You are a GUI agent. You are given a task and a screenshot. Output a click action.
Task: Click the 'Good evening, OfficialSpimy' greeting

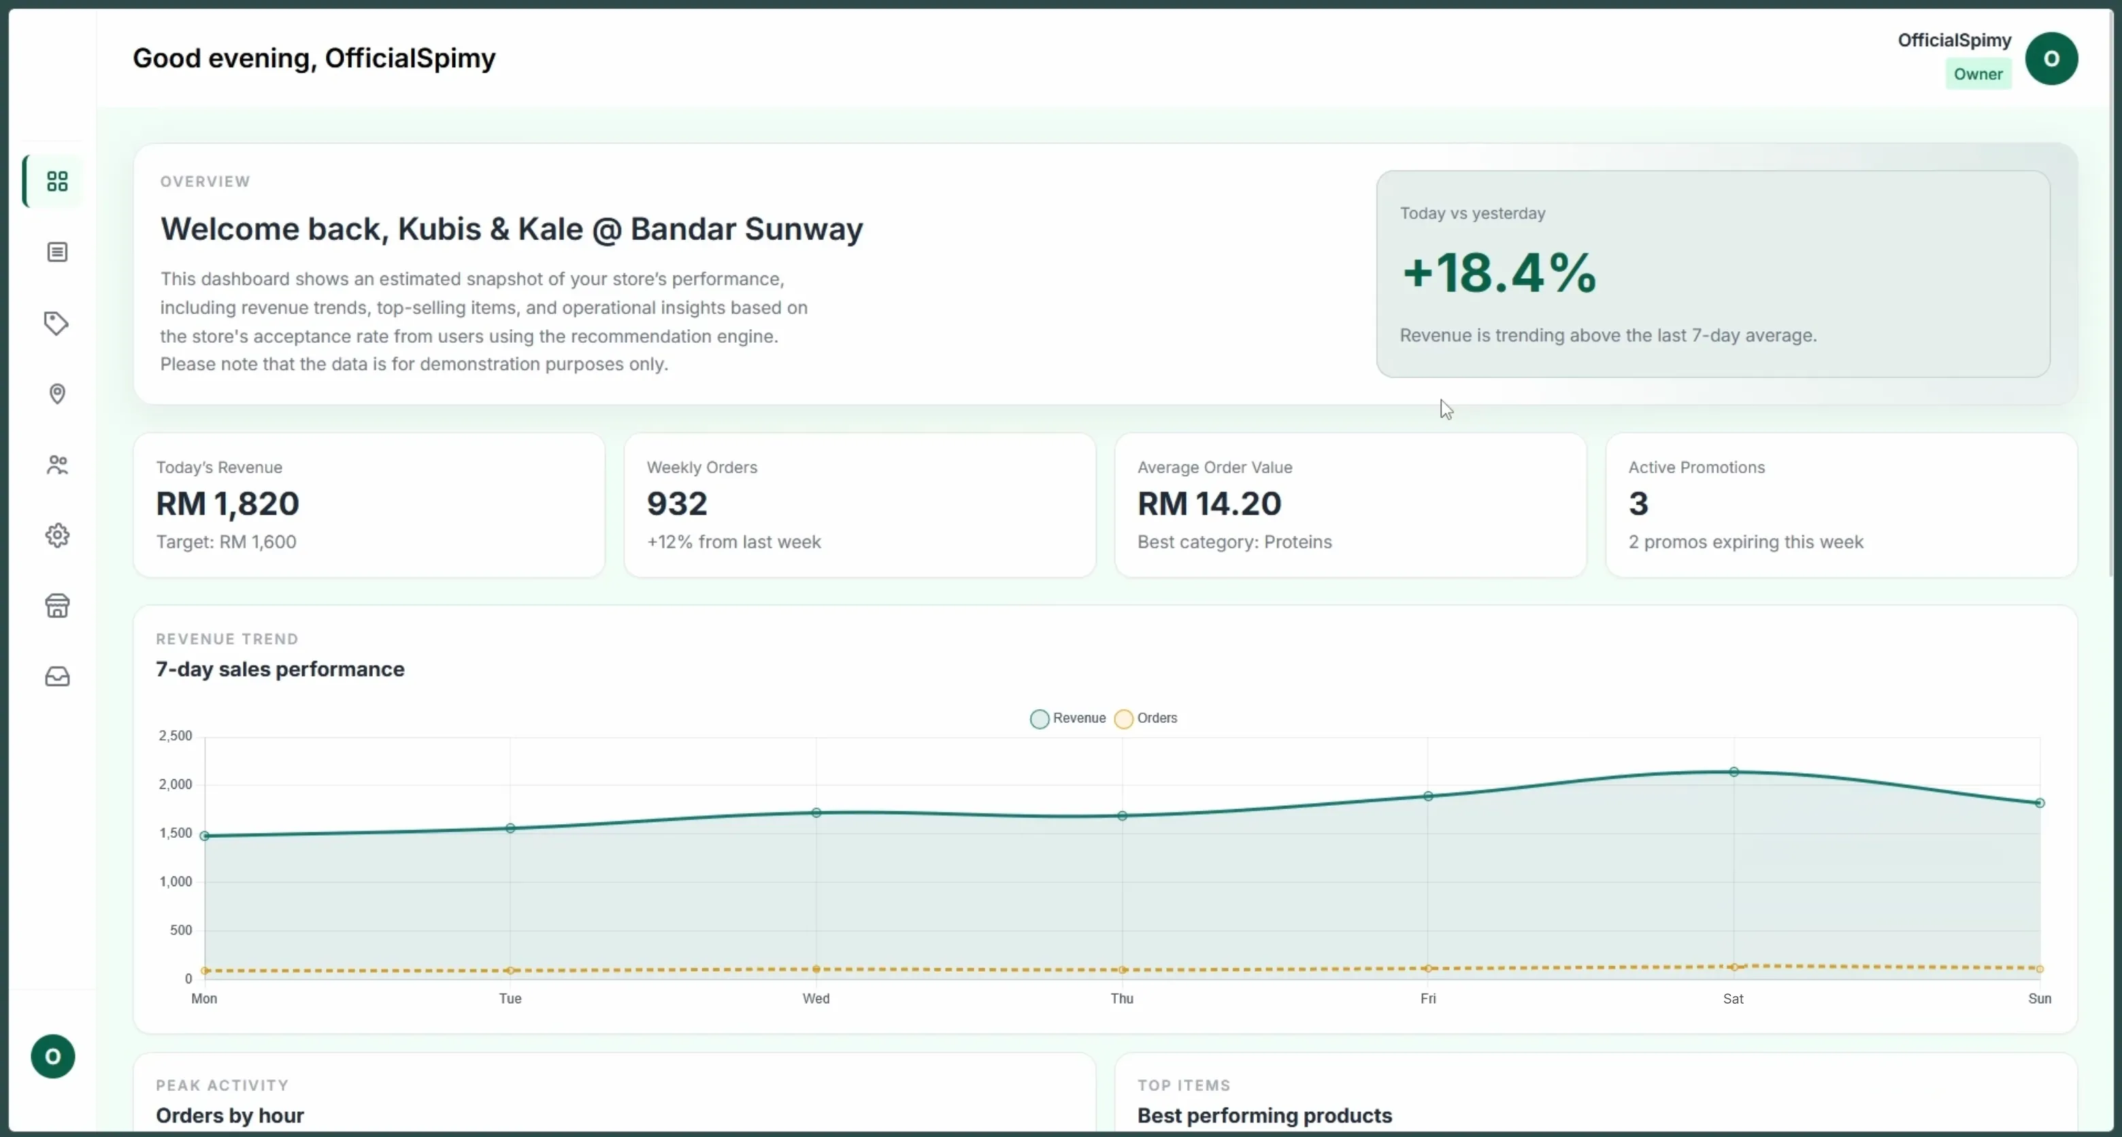[x=314, y=58]
